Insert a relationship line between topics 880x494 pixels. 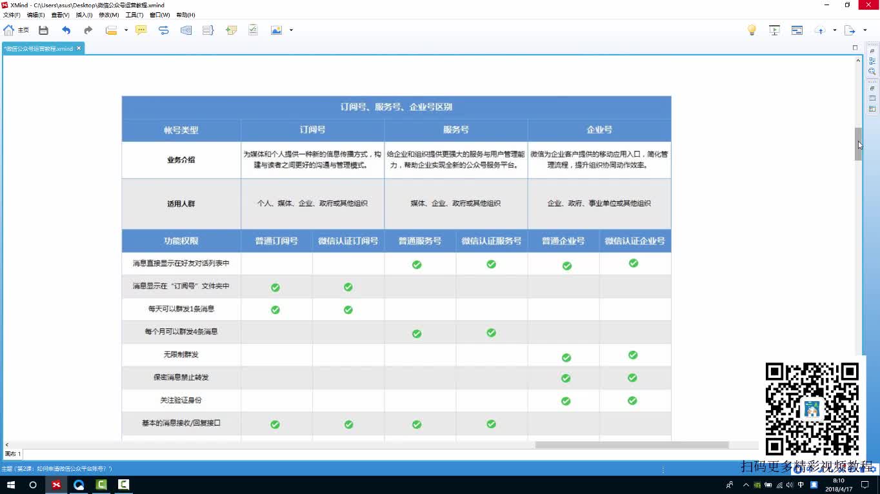163,30
